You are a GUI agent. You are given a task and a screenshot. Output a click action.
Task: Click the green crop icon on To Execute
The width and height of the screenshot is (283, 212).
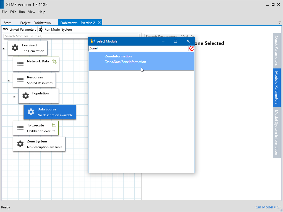tap(54, 126)
